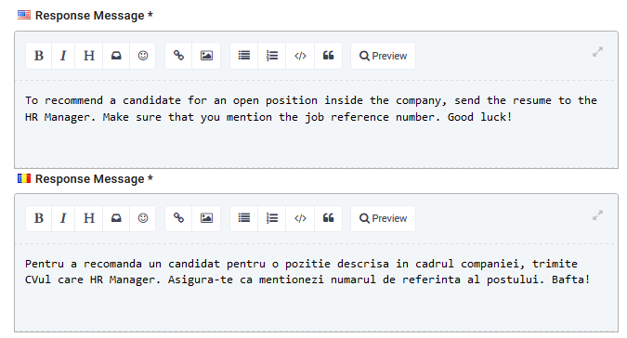Image resolution: width=627 pixels, height=338 pixels.
Task: Create bulleted list in English response editor
Action: click(244, 56)
